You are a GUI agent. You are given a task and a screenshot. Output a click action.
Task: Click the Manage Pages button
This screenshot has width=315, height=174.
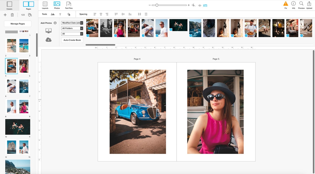(18, 24)
